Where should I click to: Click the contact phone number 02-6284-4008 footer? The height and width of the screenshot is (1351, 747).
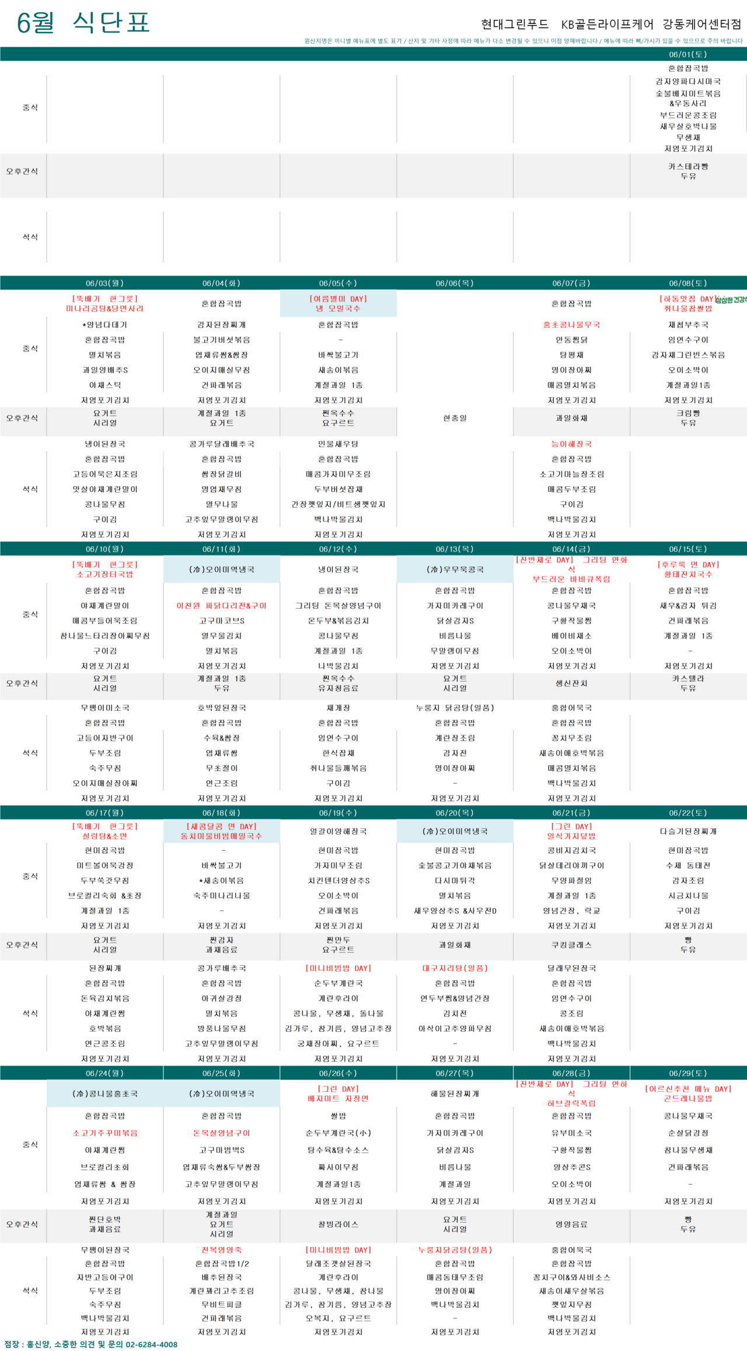click(151, 1345)
